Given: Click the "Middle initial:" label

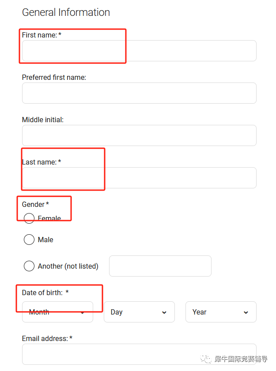Looking at the screenshot, I should point(43,120).
